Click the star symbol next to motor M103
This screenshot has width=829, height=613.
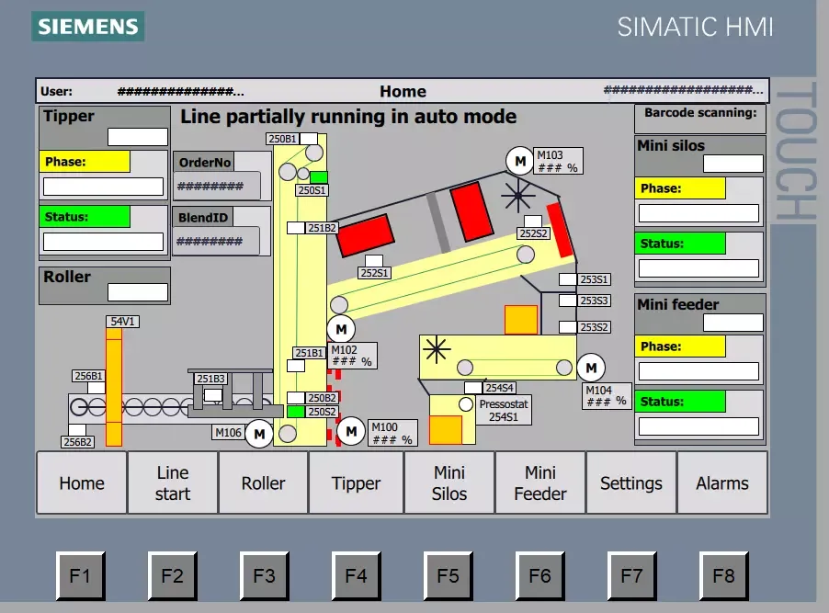(519, 196)
